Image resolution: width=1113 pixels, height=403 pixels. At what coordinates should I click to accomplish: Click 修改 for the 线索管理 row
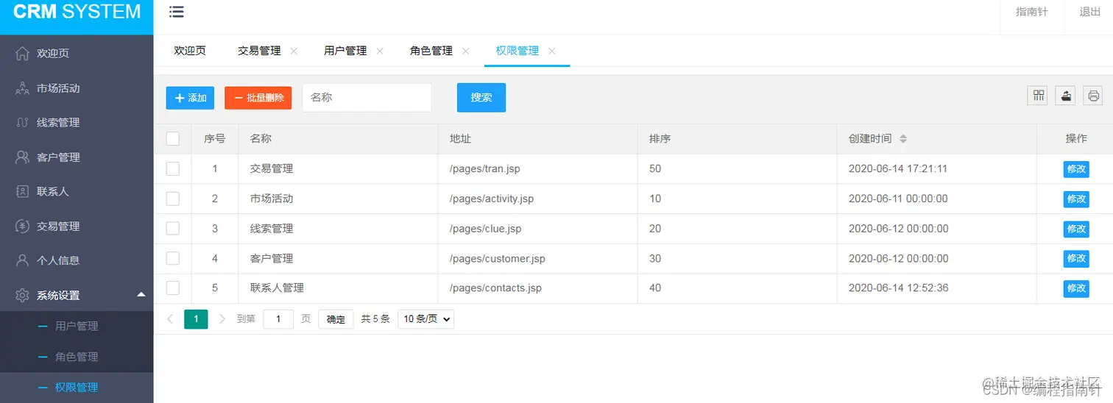(x=1076, y=229)
